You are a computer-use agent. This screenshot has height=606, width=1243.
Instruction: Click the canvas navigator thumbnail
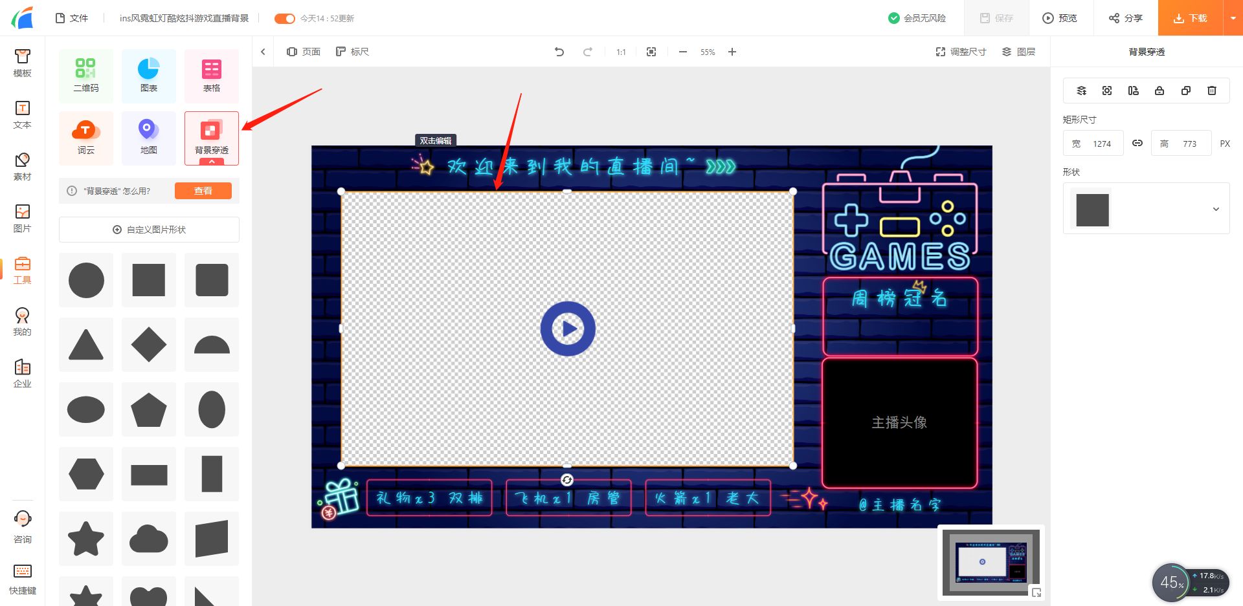[x=991, y=562]
